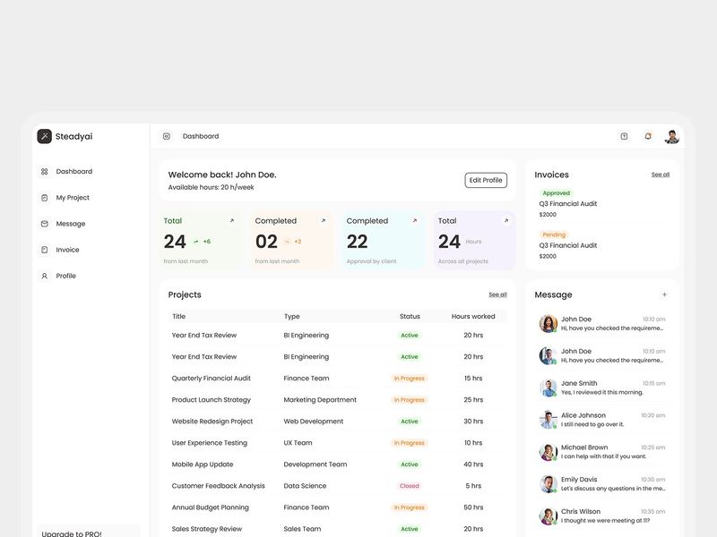717x537 pixels.
Task: Click the Steadyai logo icon
Action: 43,135
